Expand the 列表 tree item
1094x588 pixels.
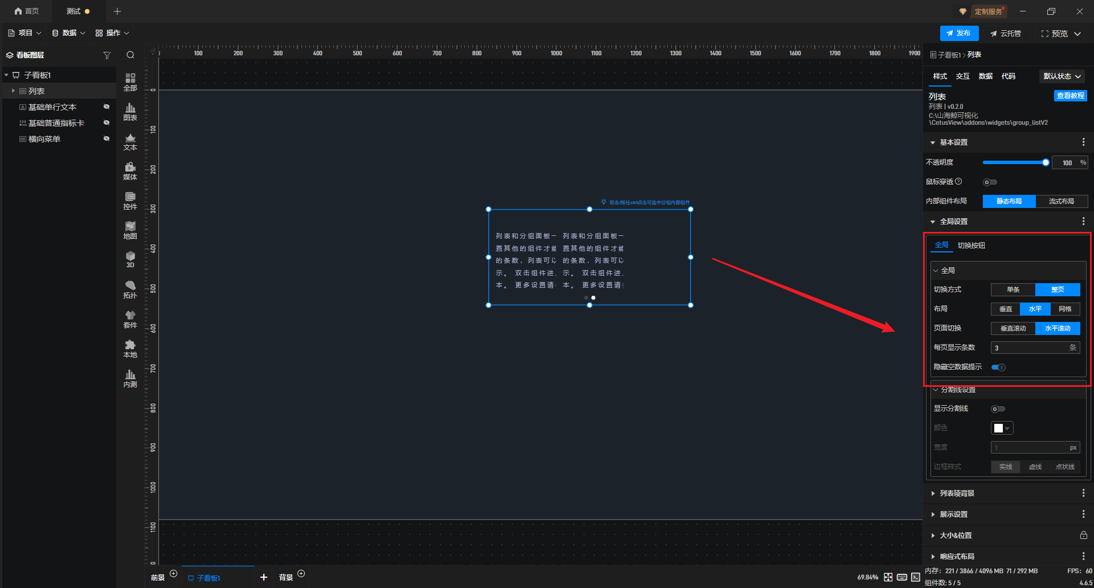13,91
